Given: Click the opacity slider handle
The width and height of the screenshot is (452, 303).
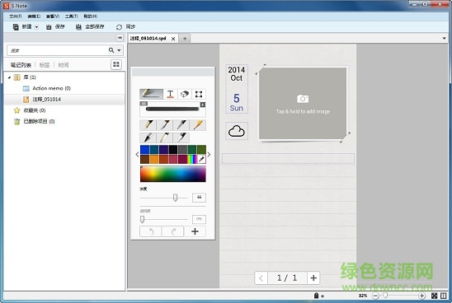Looking at the screenshot, I should (142, 219).
